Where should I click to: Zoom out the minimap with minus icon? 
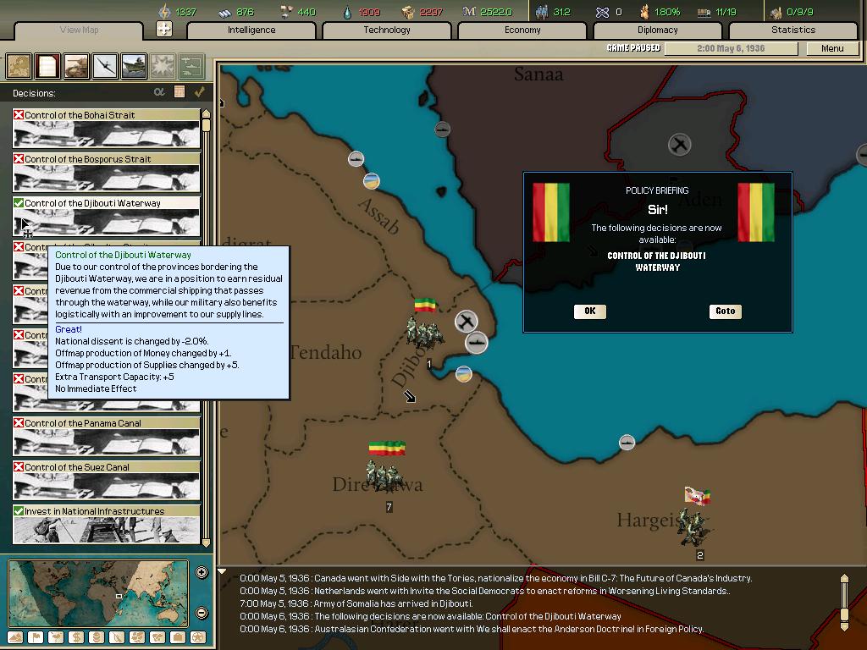pos(202,613)
